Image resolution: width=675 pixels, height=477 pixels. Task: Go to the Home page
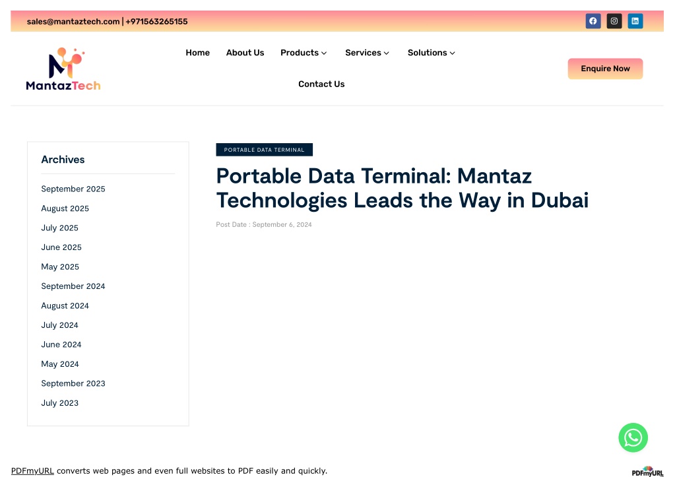click(197, 53)
